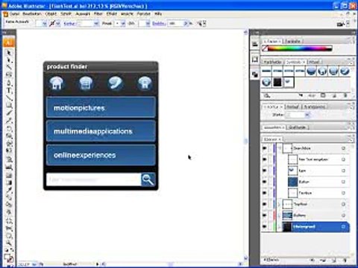The image size is (358, 268).
Task: Open the Stil graphic style dropdown
Action: 148,24
